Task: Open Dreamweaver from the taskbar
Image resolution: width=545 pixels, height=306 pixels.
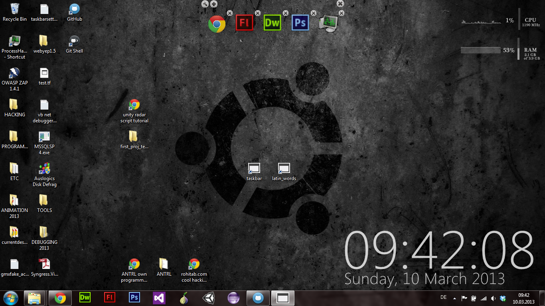Action: [85, 298]
